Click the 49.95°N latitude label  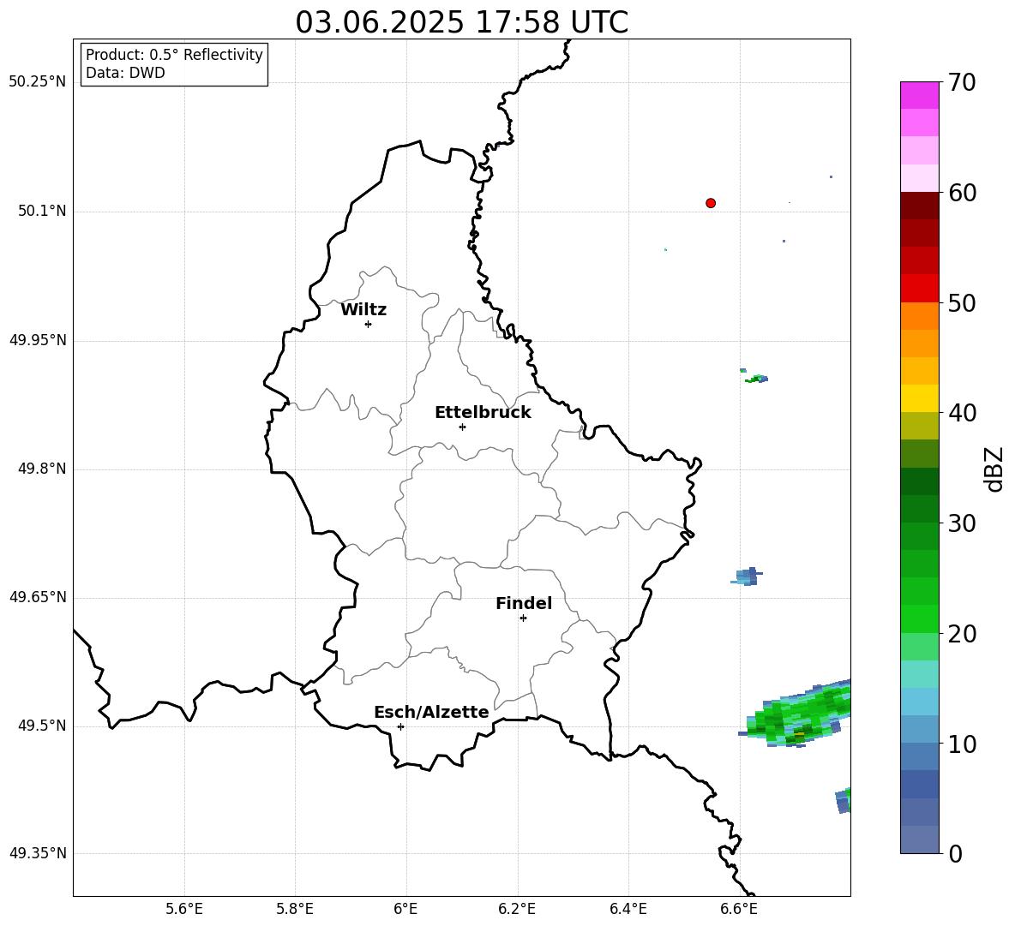pyautogui.click(x=38, y=340)
